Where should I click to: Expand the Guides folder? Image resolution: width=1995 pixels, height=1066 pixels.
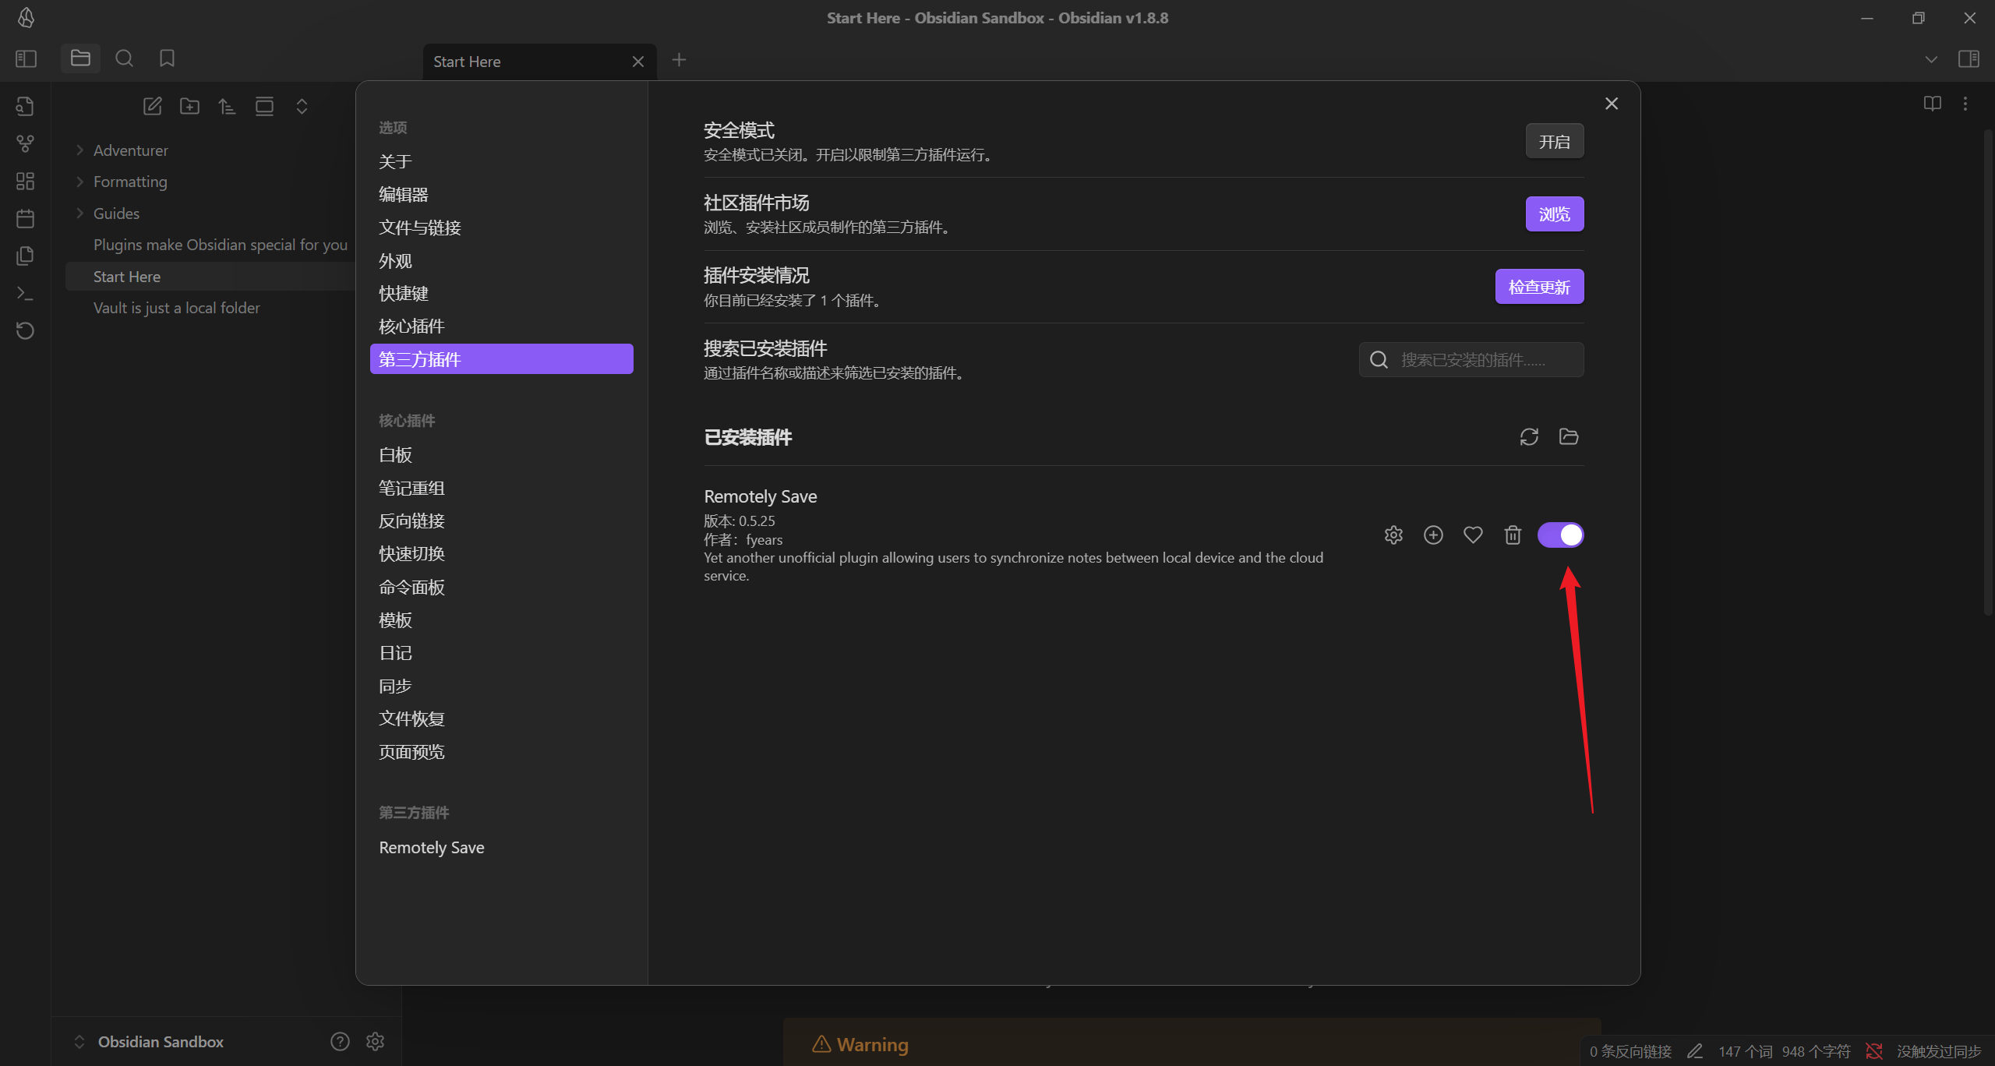79,213
